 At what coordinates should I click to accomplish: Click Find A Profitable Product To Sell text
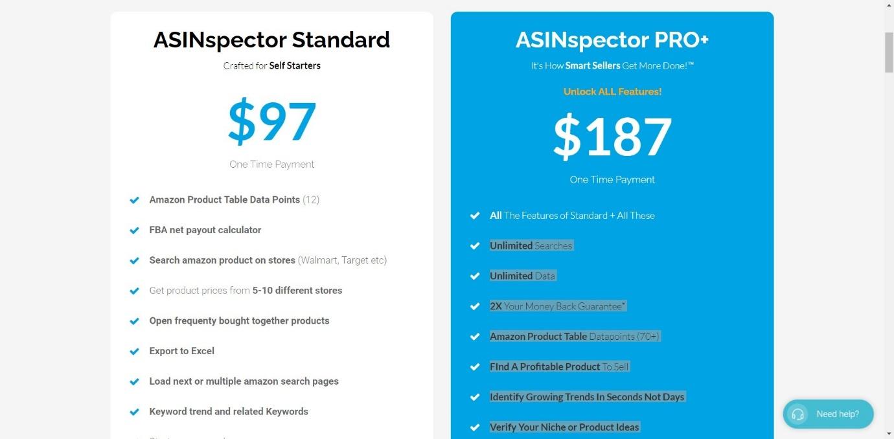click(x=559, y=366)
